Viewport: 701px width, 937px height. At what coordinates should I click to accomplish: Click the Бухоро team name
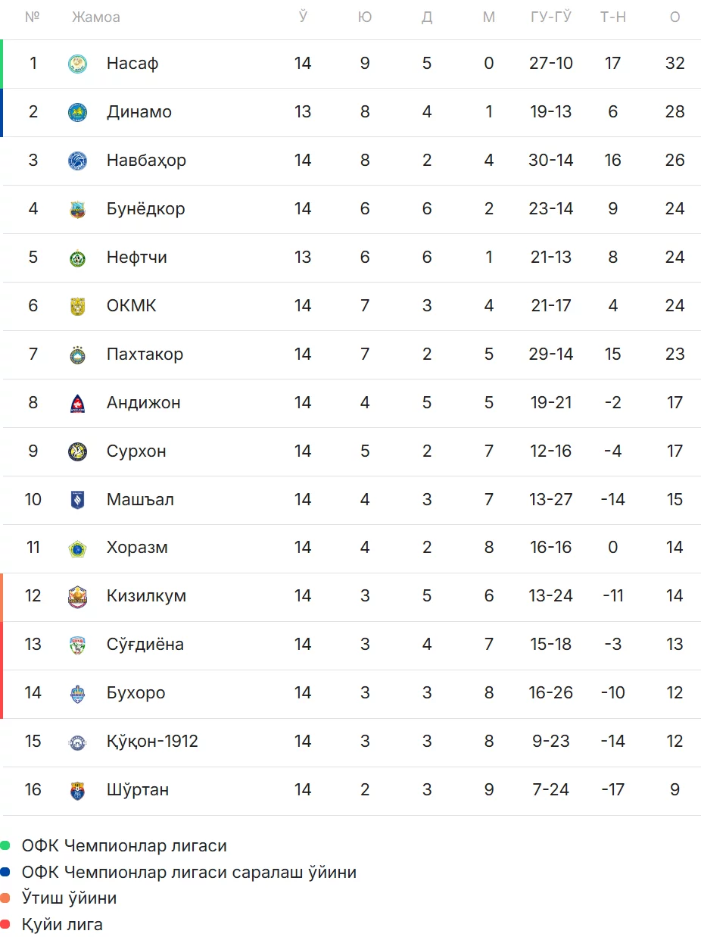(x=136, y=693)
